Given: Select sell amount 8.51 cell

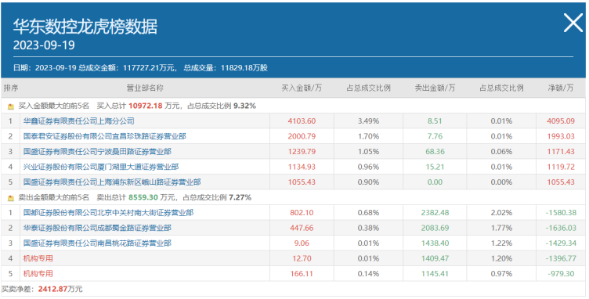Looking at the screenshot, I should 435,121.
